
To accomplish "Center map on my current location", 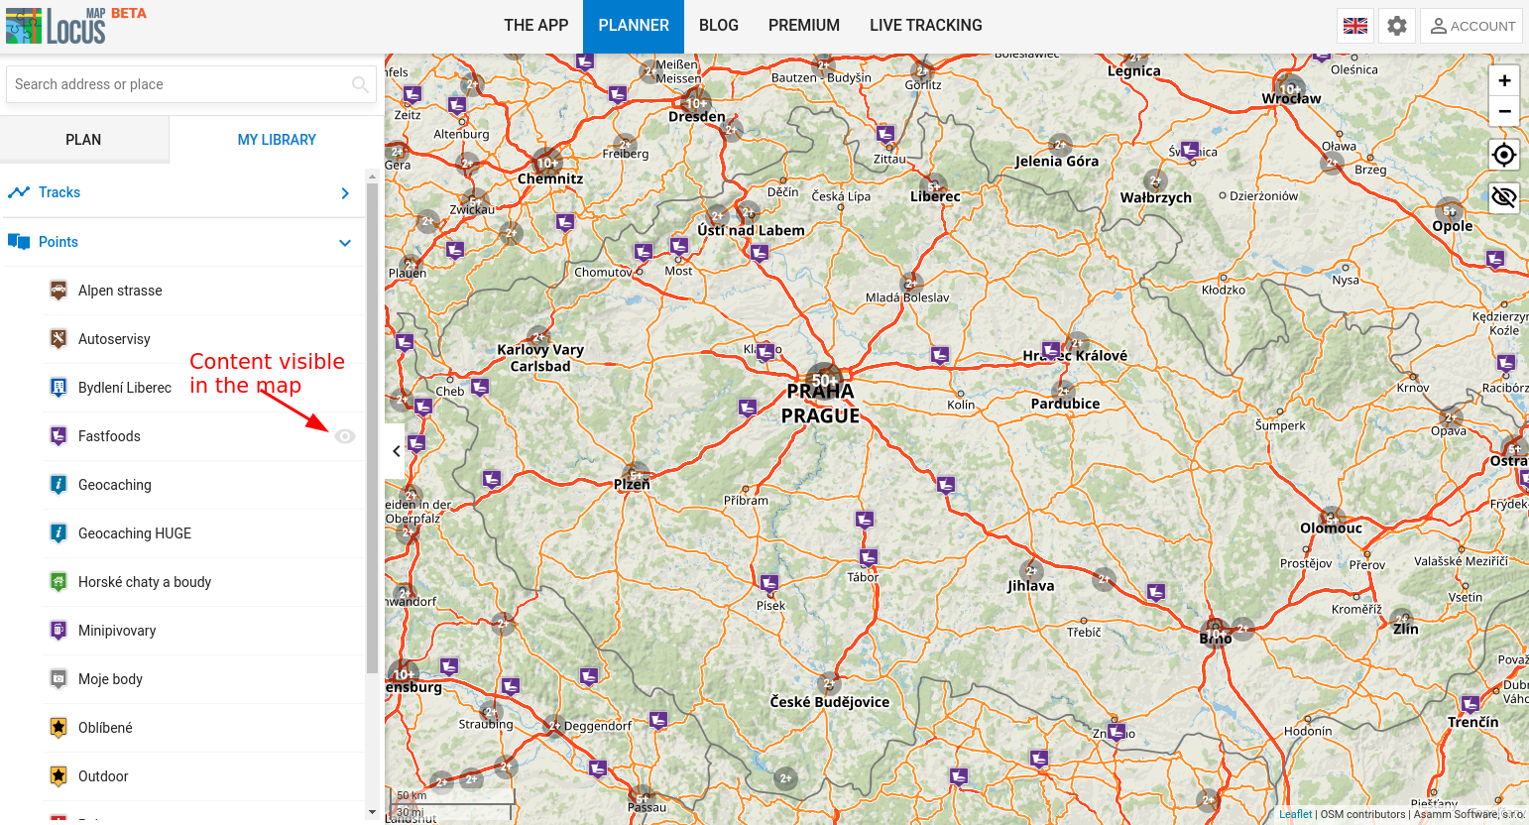I will 1504,156.
